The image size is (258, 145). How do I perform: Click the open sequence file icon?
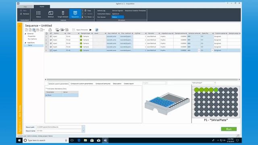[30, 30]
